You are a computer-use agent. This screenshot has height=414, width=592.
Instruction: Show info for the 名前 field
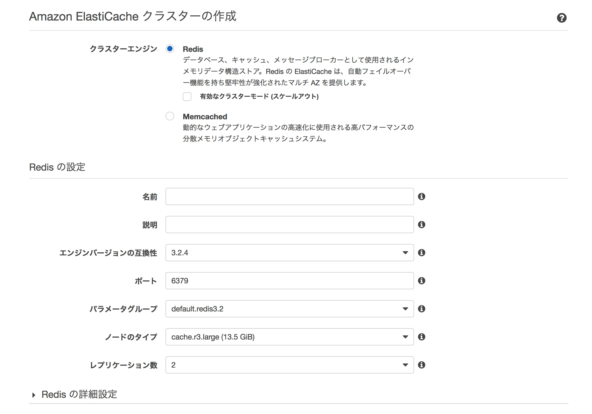pos(422,196)
